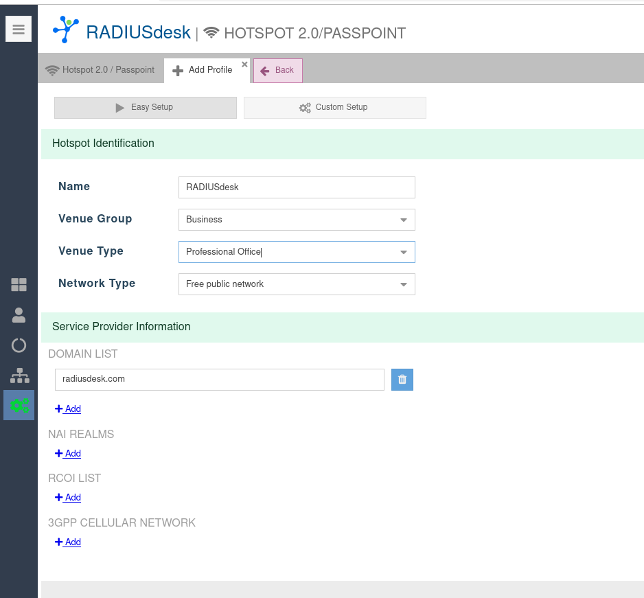Select the user icon in sidebar
The image size is (644, 598).
click(19, 315)
